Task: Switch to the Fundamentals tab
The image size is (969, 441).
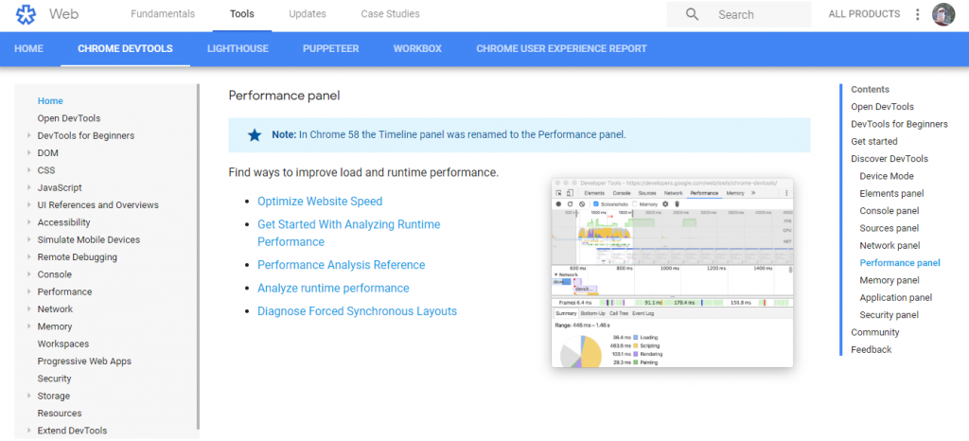Action: click(x=162, y=14)
